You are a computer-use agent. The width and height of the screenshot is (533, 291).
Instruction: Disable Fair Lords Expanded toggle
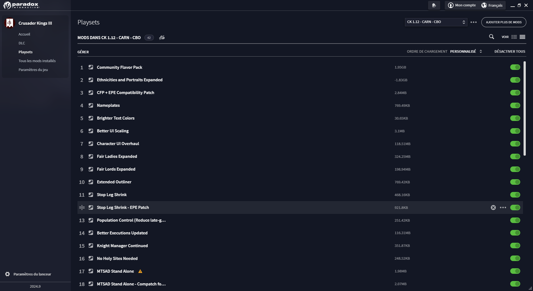tap(515, 169)
